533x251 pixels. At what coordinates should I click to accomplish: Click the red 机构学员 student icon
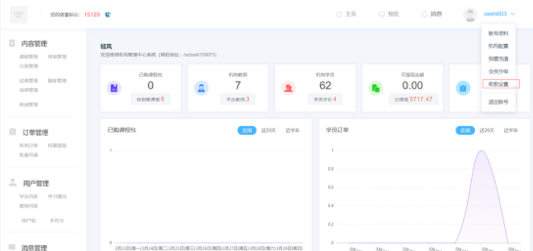pos(289,88)
